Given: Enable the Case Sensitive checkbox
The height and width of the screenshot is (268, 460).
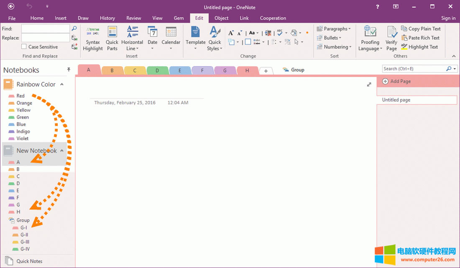Looking at the screenshot, I should [x=24, y=47].
